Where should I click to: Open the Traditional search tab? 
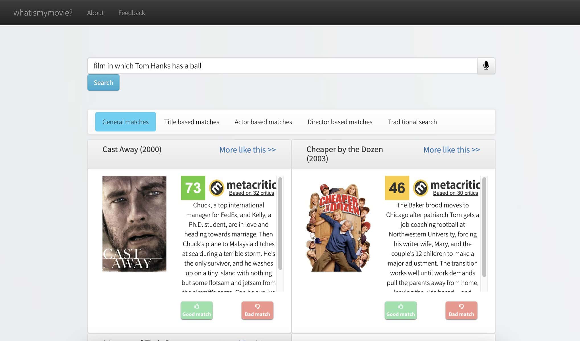(x=412, y=122)
